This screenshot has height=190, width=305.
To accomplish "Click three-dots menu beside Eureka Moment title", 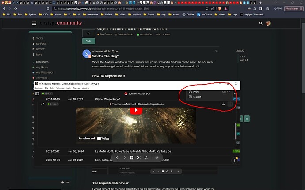I will (230, 104).
